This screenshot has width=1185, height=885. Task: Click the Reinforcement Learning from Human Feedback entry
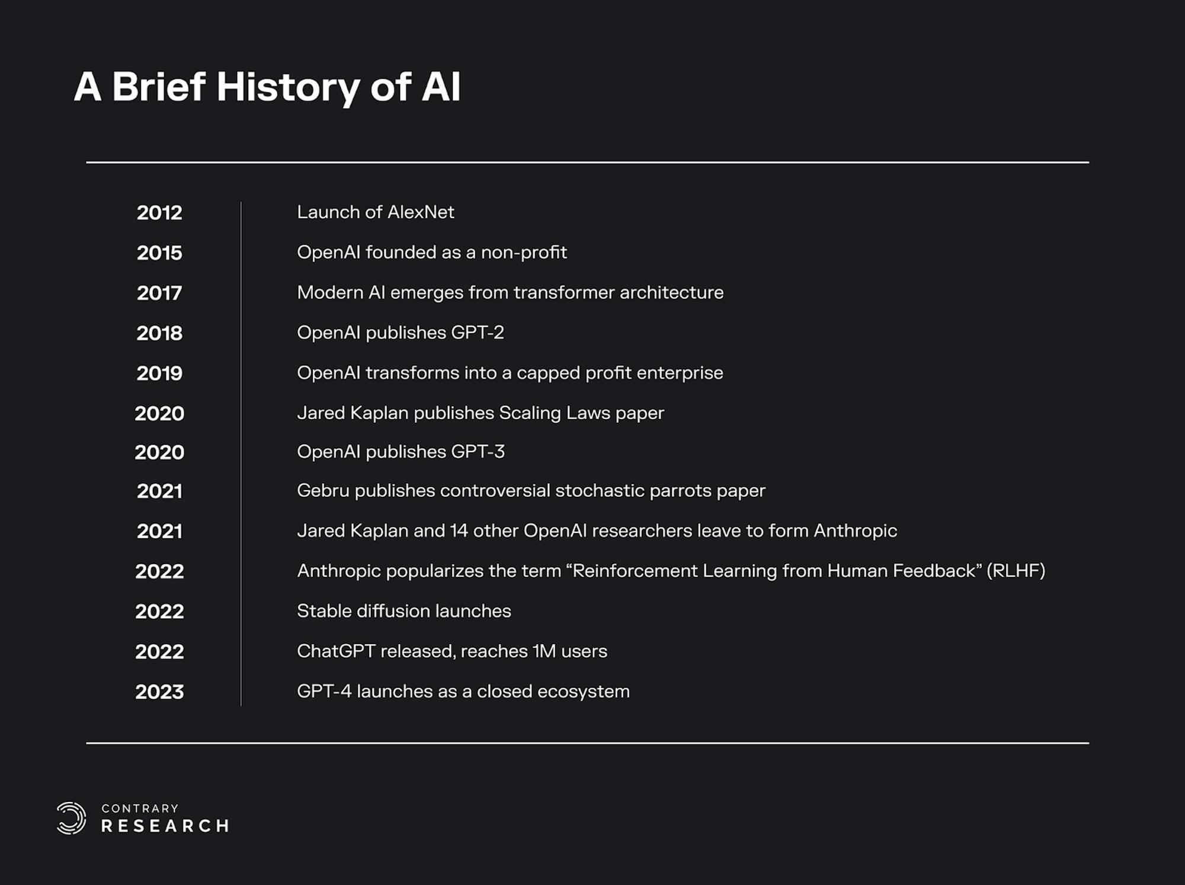(671, 571)
